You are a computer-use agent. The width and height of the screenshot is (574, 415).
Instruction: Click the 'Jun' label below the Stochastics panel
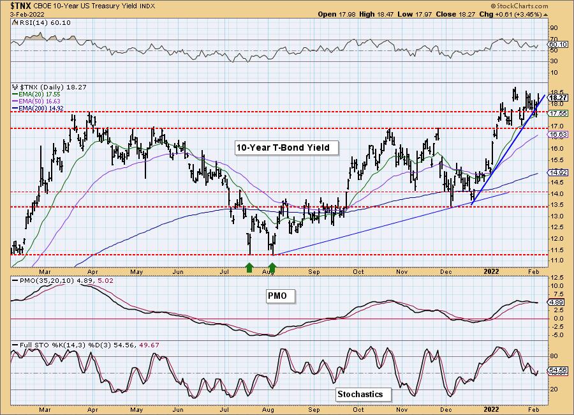click(177, 409)
